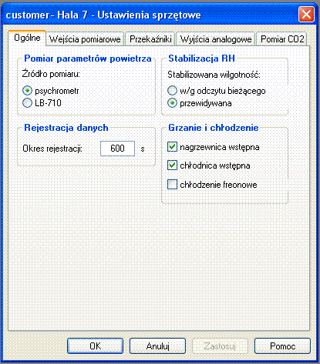Click the greyed-out Zastosuj button
This screenshot has width=320, height=364.
(220, 346)
